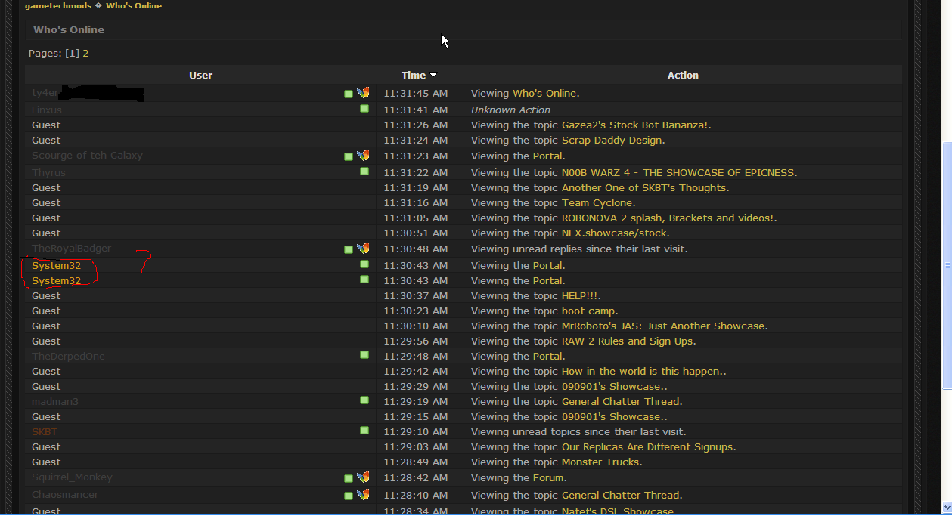Click green status icon beside madman3
Screen dimensions: 952x516
[x=364, y=401]
